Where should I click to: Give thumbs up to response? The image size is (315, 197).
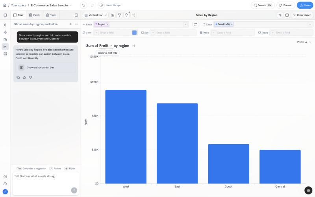point(24,77)
